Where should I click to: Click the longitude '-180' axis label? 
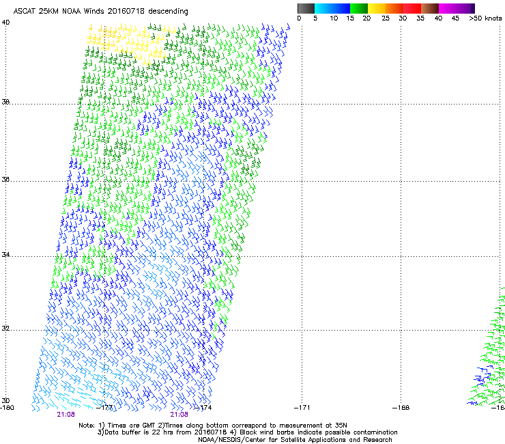(7, 408)
